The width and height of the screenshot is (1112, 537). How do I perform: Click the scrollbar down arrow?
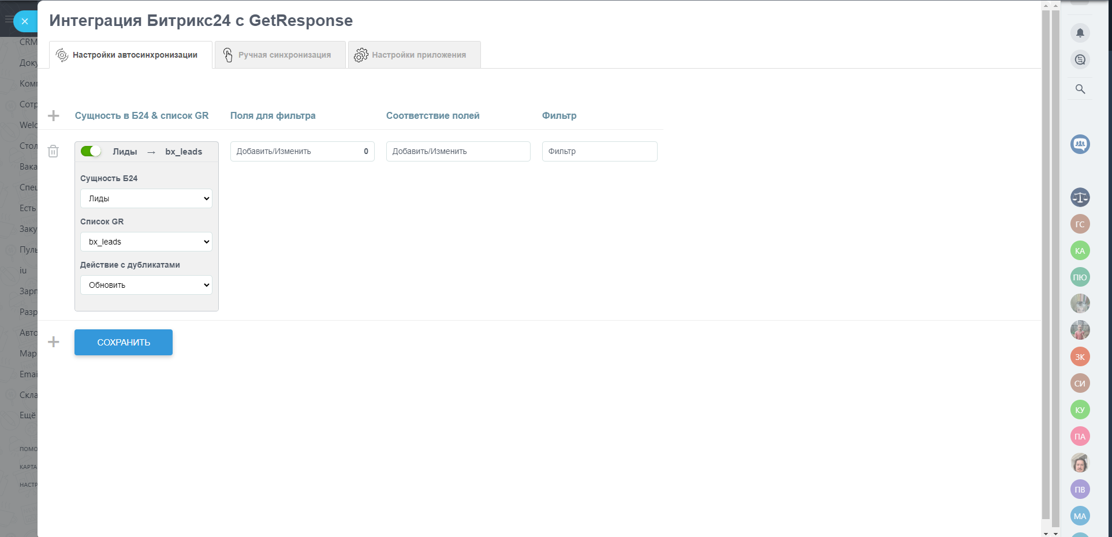coord(1046,534)
